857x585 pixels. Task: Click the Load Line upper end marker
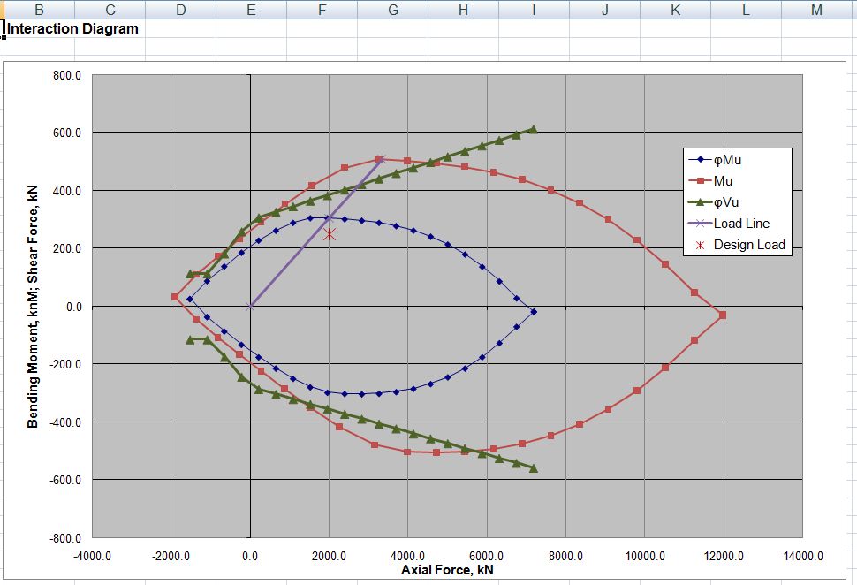coord(382,159)
